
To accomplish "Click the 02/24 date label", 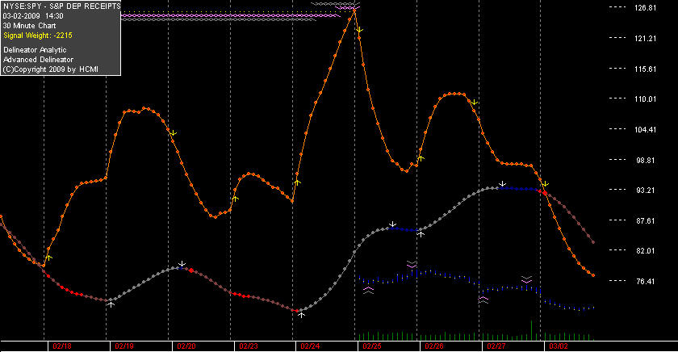I will tap(311, 346).
